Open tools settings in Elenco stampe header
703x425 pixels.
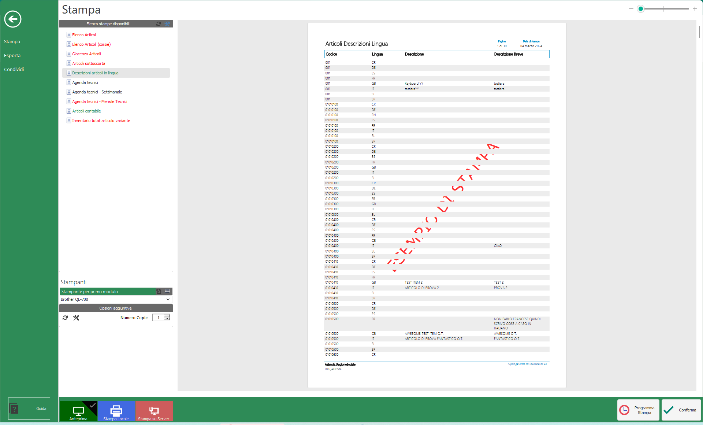167,24
